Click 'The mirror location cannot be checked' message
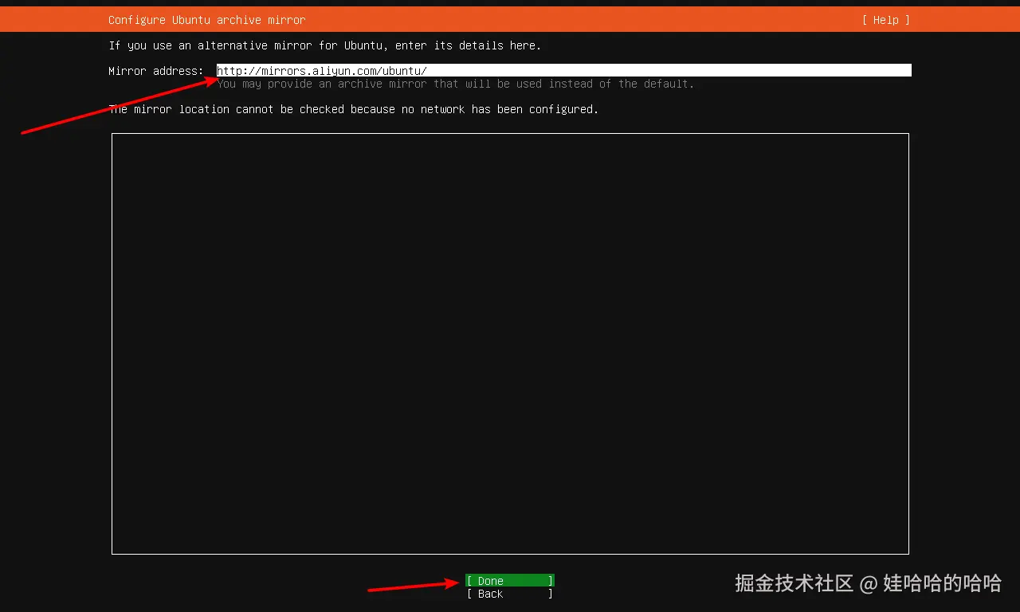This screenshot has width=1020, height=612. 353,109
